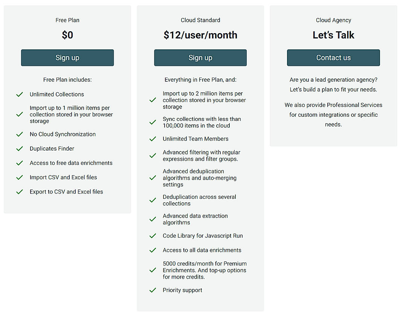This screenshot has width=403, height=316.
Task: Click the checkmark beside No Cloud Synchronization
Action: [x=20, y=134]
